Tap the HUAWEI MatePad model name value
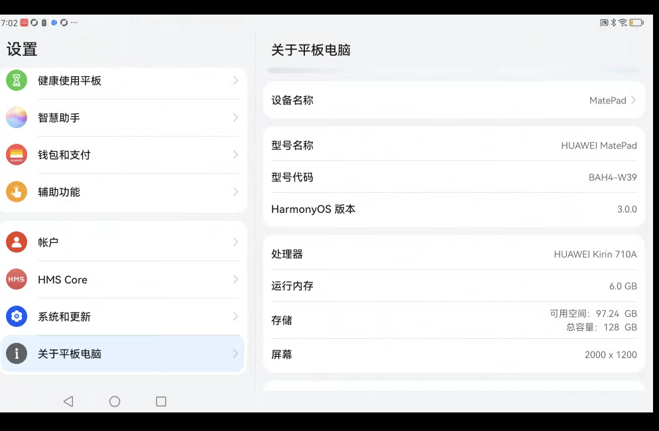The width and height of the screenshot is (659, 431). (599, 145)
